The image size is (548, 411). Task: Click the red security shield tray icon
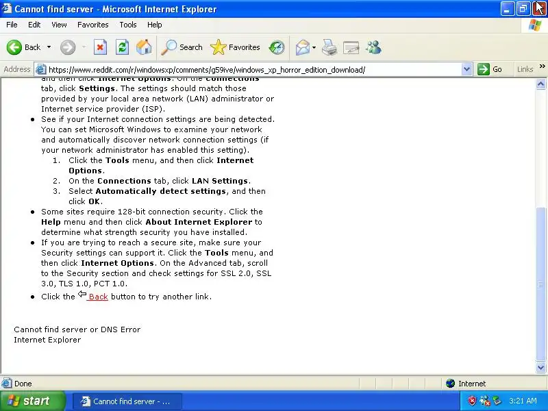pos(472,401)
